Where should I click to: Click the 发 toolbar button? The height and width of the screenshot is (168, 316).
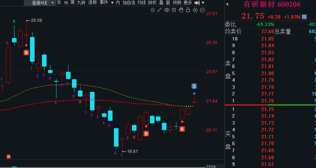point(59,2)
